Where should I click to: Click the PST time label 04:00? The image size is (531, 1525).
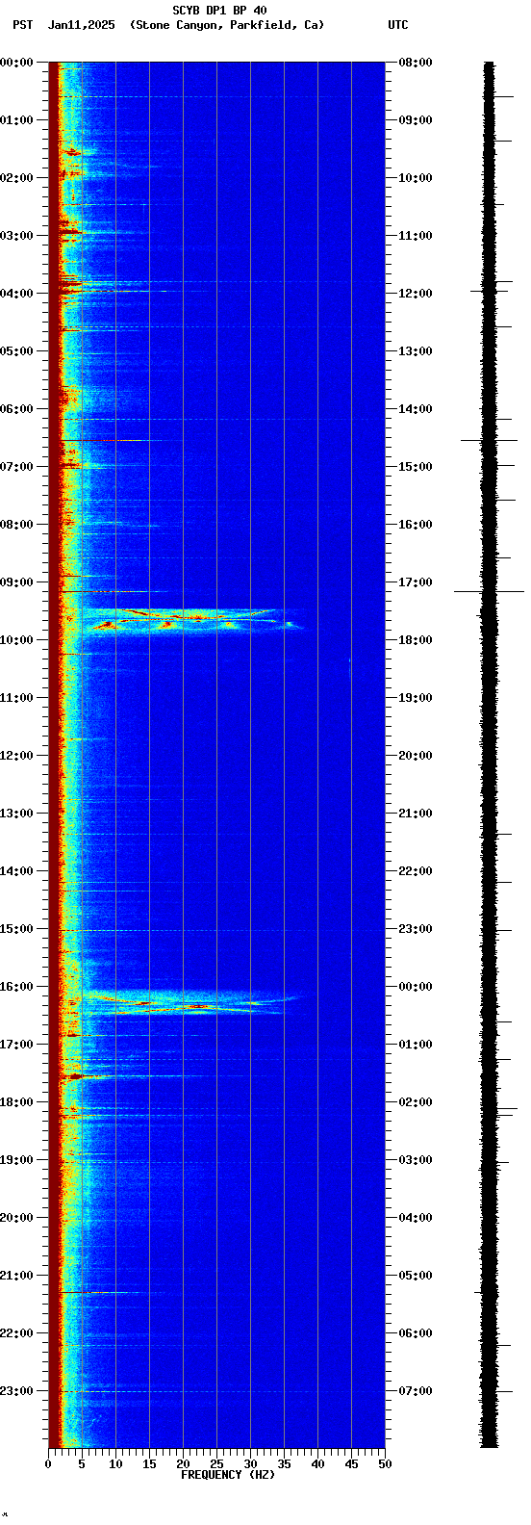coord(16,294)
